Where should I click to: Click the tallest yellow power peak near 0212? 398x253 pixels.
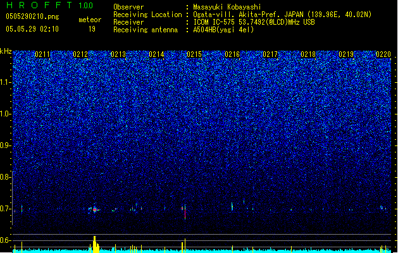tap(95, 244)
